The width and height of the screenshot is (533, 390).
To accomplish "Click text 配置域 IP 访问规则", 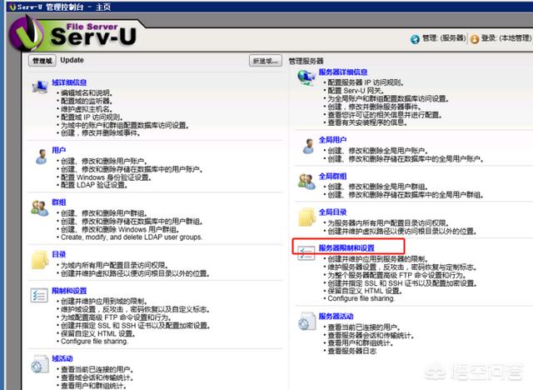I will pos(92,117).
